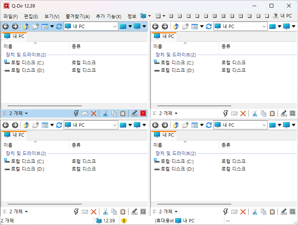Open the 즐겨찾기(A) menu

[x=77, y=16]
